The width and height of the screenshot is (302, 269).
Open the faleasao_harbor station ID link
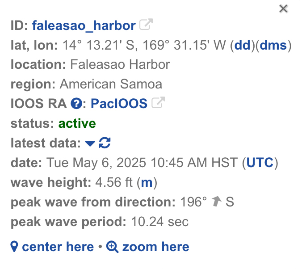[84, 25]
